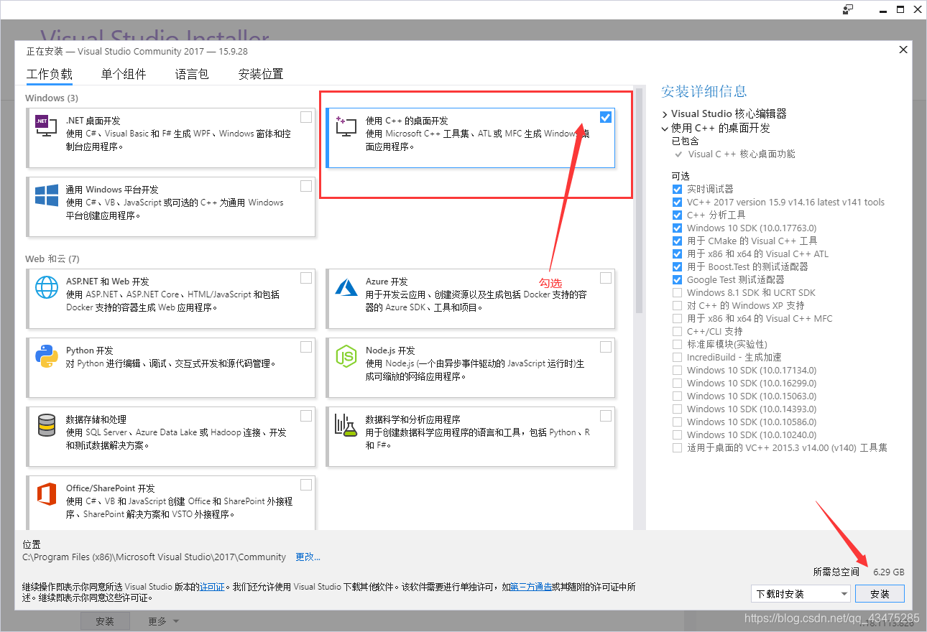The width and height of the screenshot is (927, 632).
Task: Click the Azure development logo icon
Action: (346, 287)
